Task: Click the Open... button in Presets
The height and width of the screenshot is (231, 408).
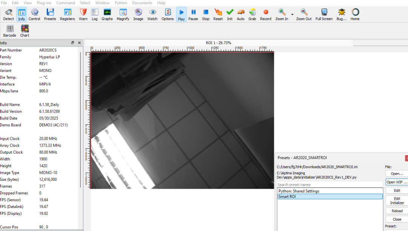Action: (397, 174)
